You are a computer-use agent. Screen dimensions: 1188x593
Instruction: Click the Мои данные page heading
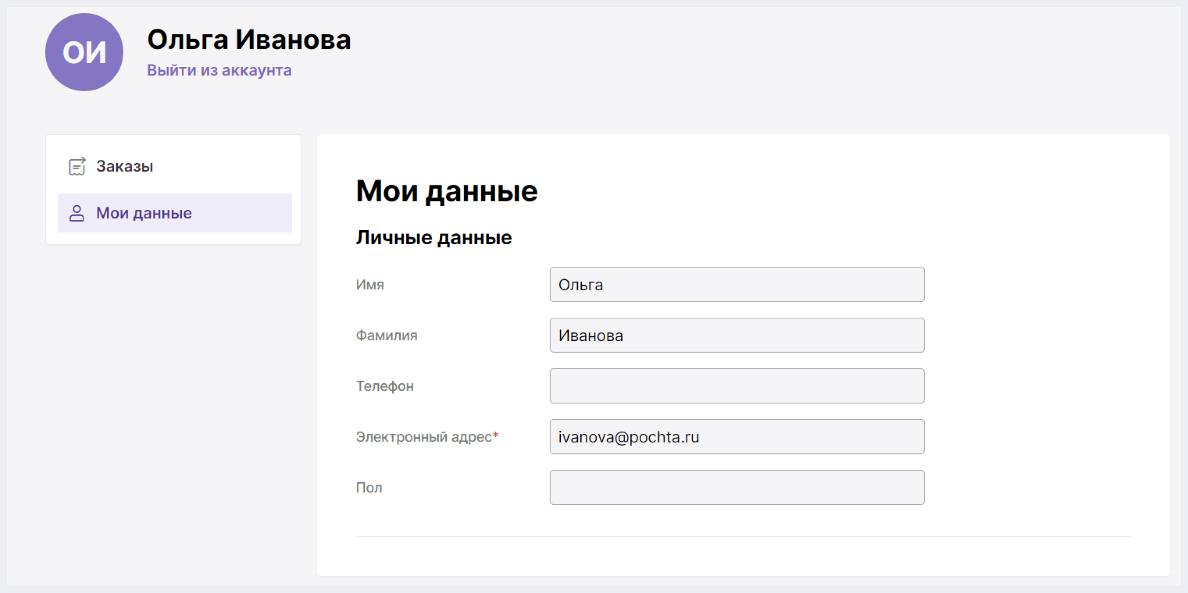click(x=447, y=191)
